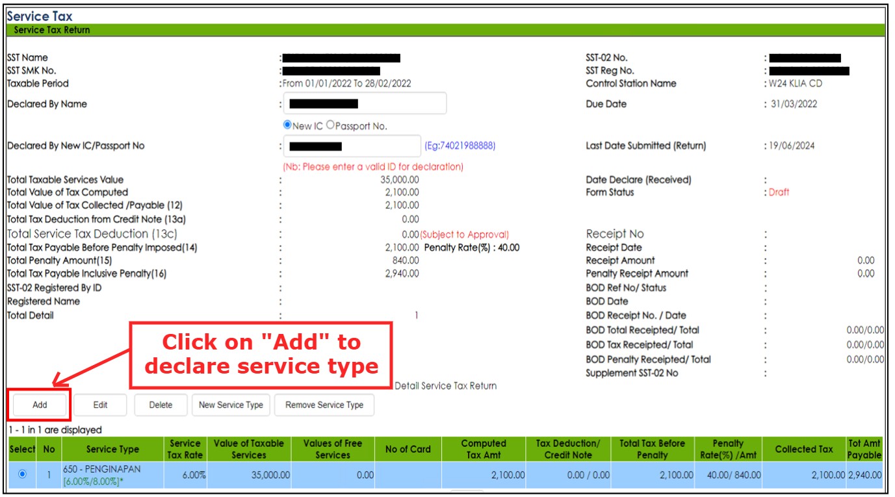Focus the Declared By Name input field
Image resolution: width=895 pixels, height=497 pixels.
[x=365, y=104]
